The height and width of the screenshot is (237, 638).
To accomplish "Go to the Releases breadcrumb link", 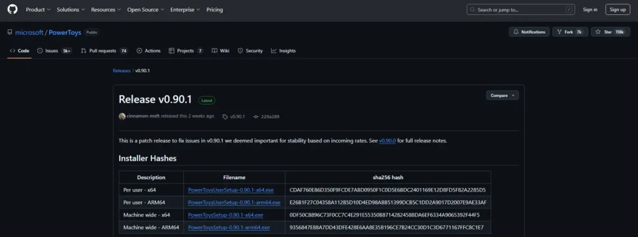I will coord(121,71).
